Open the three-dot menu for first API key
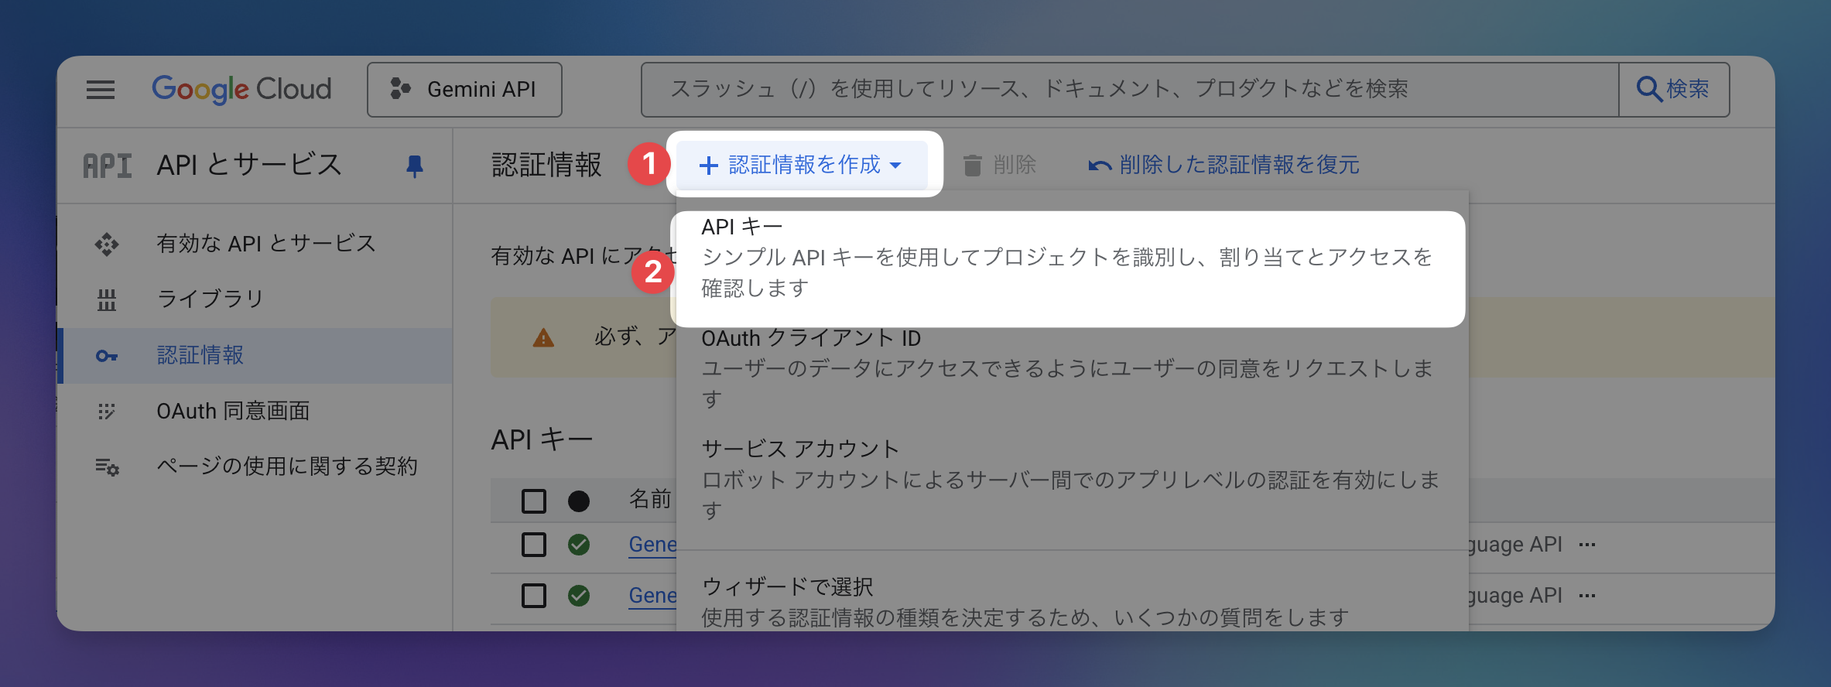Screen dimensions: 1831x687 point(1587,545)
